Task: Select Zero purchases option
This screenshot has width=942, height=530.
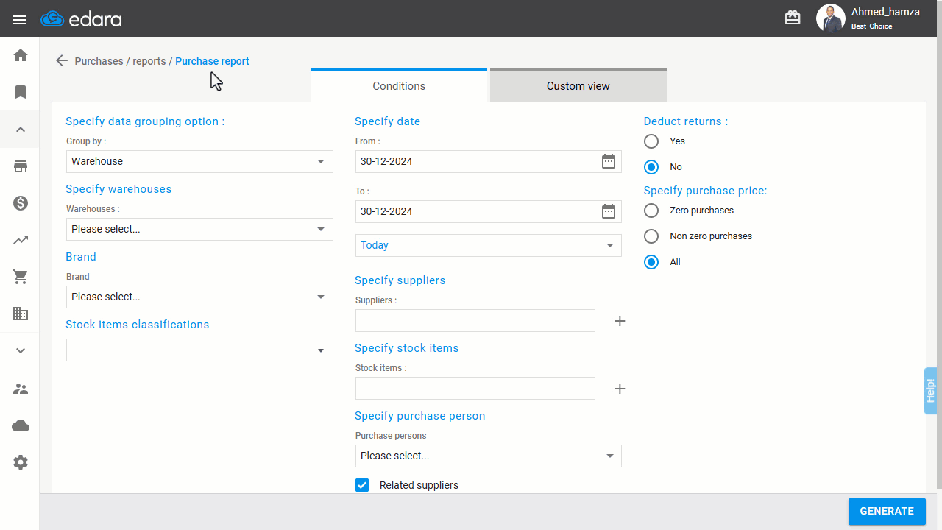Action: [651, 211]
